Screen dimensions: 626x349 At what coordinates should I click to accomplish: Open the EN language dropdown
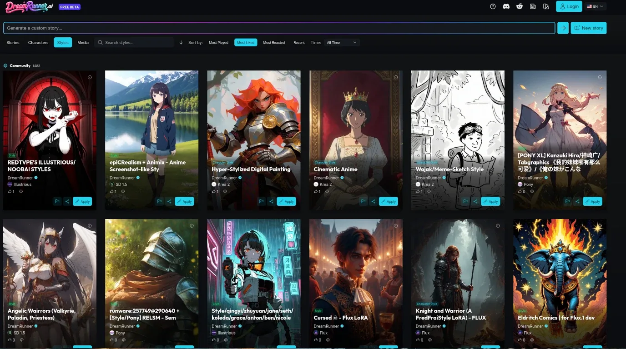click(595, 6)
